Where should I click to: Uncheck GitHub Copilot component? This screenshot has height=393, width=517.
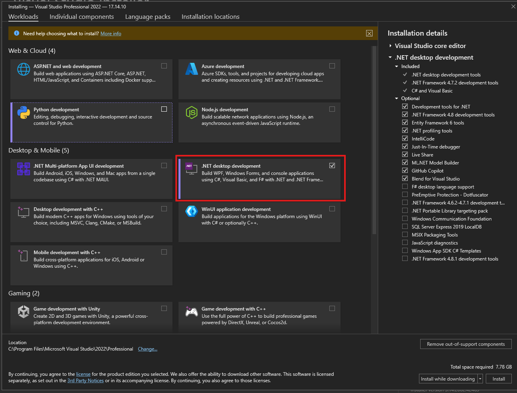pos(405,170)
